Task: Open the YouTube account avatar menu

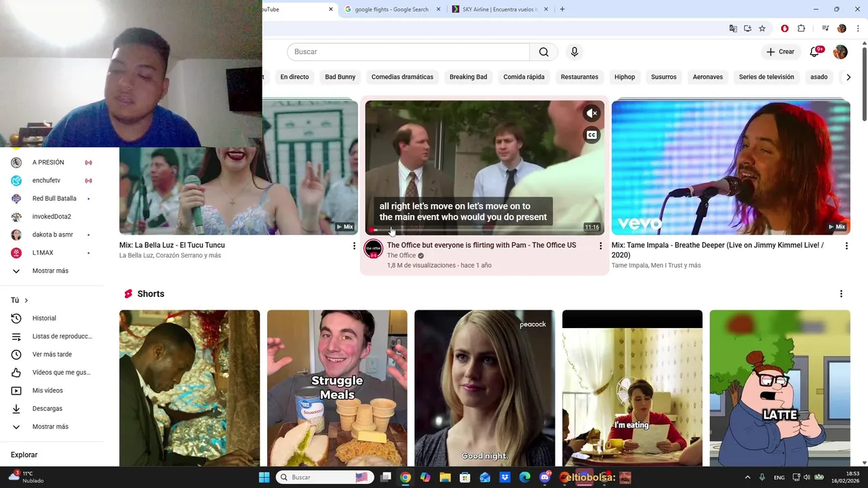Action: 840,52
